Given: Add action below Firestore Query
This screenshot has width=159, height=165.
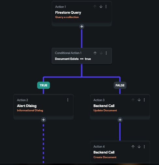Looking at the screenshot, I should 82,27.
